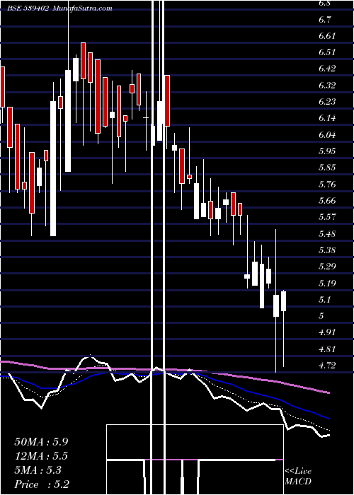Click the tall white candle spanning 5.48 to 6.23
Image resolution: width=354 pixels, height=495 pixels.
[53, 168]
